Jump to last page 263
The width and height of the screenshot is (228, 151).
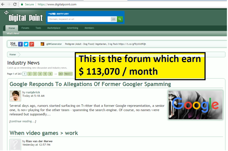coord(61,74)
